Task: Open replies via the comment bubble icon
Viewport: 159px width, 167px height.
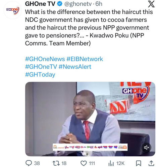Action: pos(29,163)
